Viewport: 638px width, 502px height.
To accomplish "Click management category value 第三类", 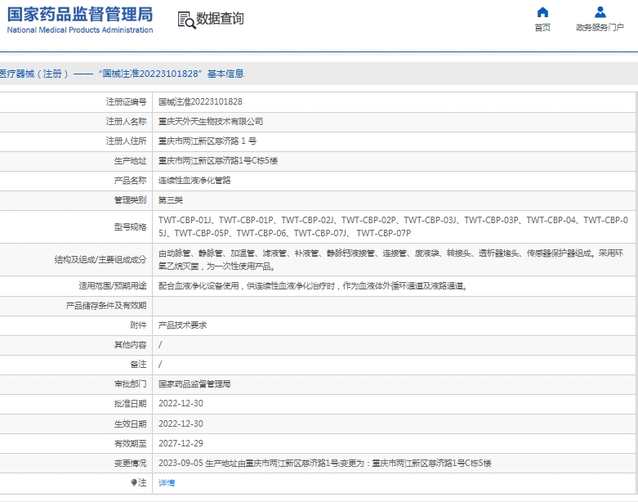I will click(x=171, y=200).
